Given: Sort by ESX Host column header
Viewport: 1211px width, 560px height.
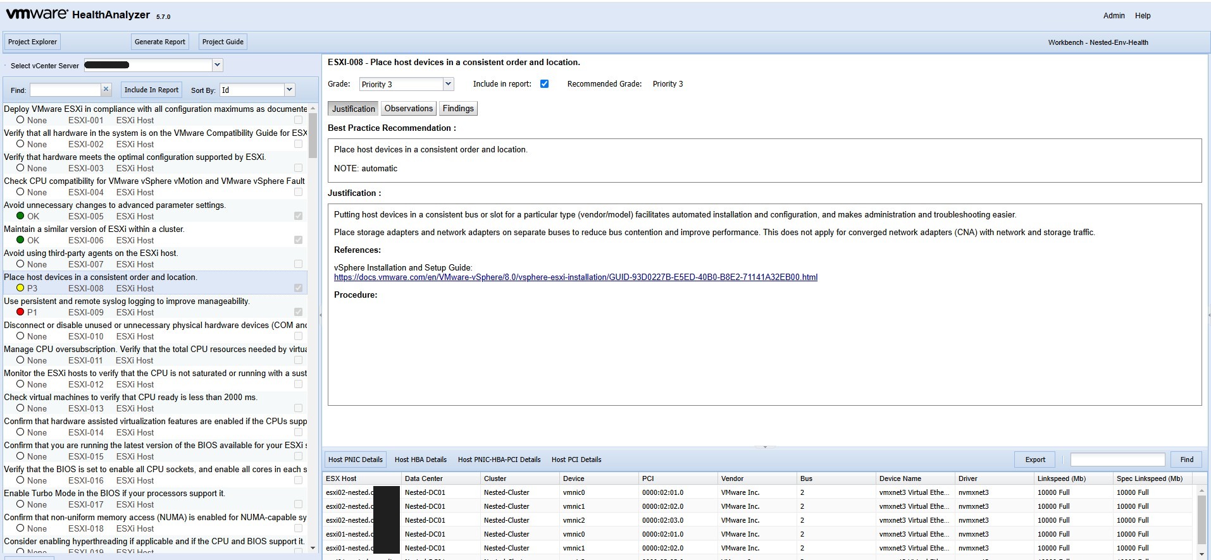Looking at the screenshot, I should click(x=362, y=478).
